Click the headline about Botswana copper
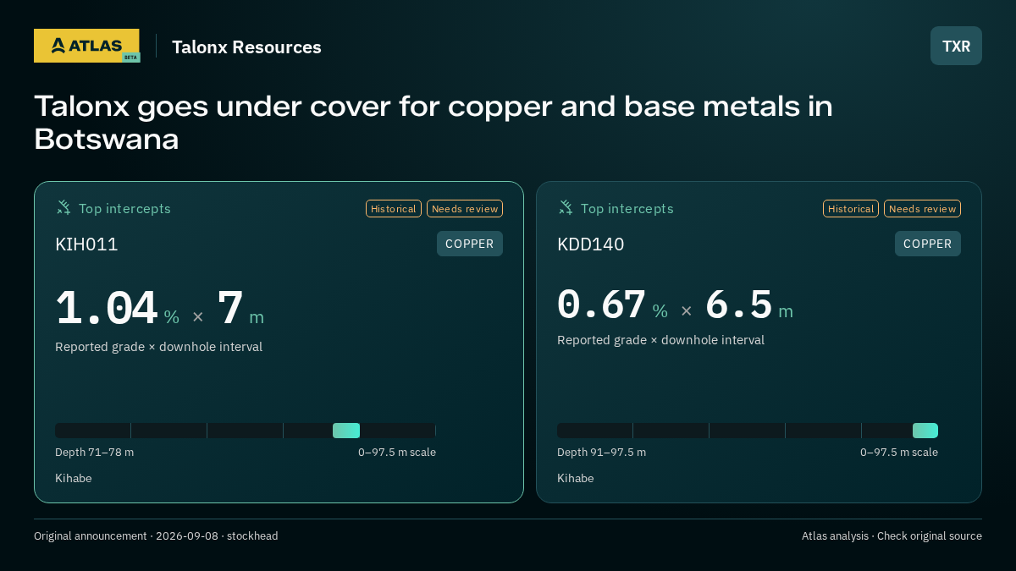Viewport: 1016px width, 571px height. 433,123
